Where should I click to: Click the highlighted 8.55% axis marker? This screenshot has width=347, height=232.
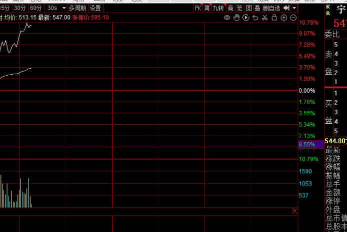[x=311, y=145]
